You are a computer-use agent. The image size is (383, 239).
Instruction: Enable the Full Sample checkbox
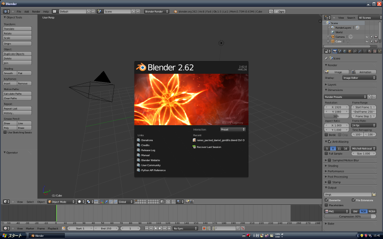(326, 153)
